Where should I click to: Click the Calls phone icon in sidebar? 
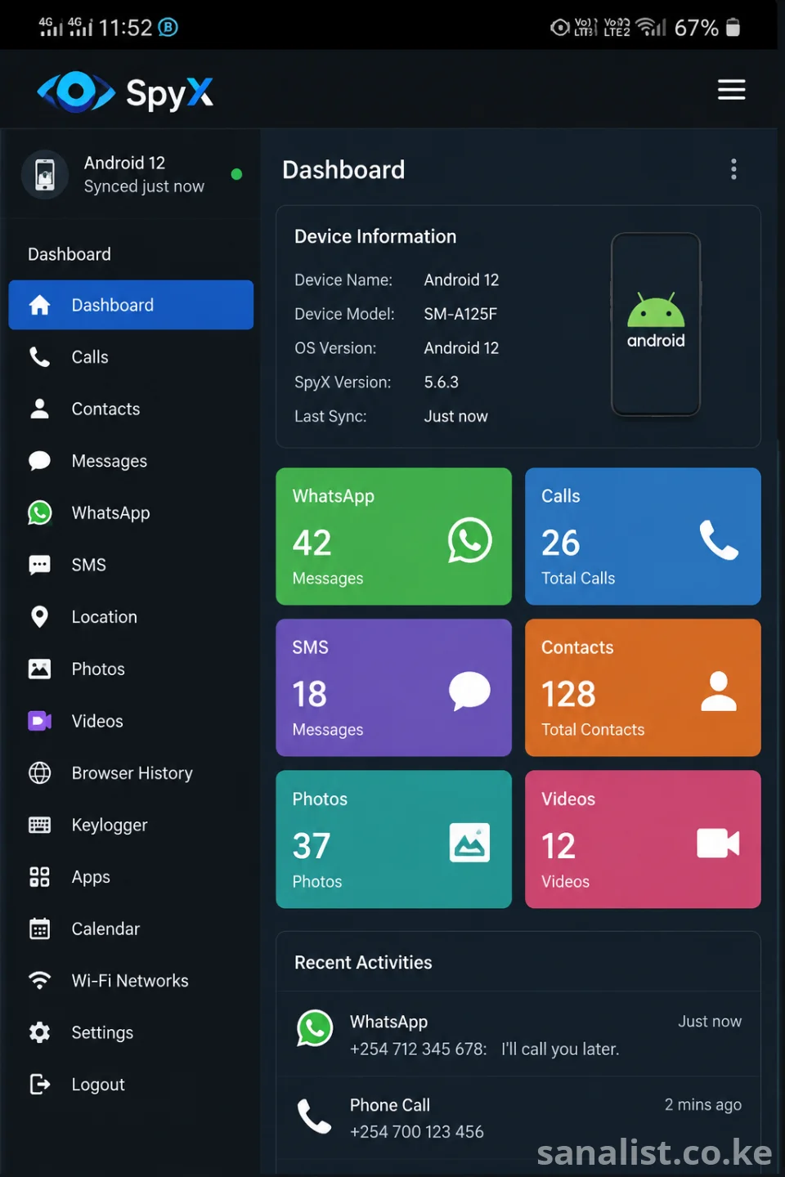39,357
